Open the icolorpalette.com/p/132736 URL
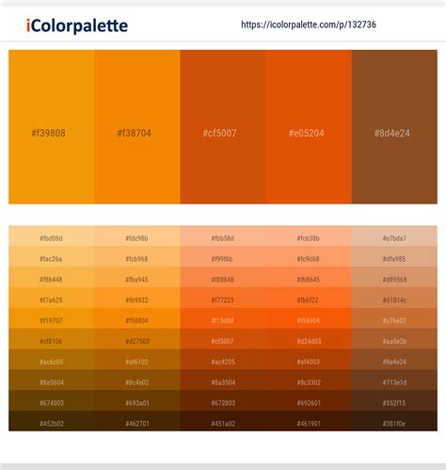 click(309, 24)
